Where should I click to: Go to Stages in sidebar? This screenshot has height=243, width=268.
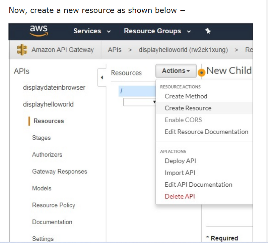point(41,138)
